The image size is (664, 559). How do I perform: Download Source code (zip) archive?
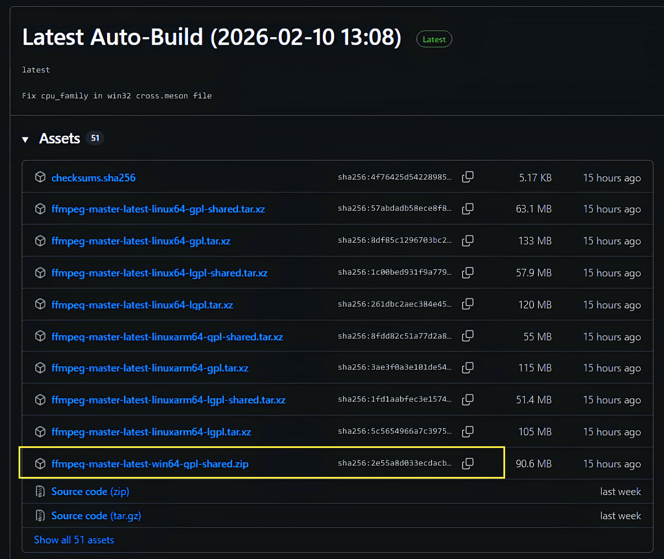pyautogui.click(x=90, y=492)
